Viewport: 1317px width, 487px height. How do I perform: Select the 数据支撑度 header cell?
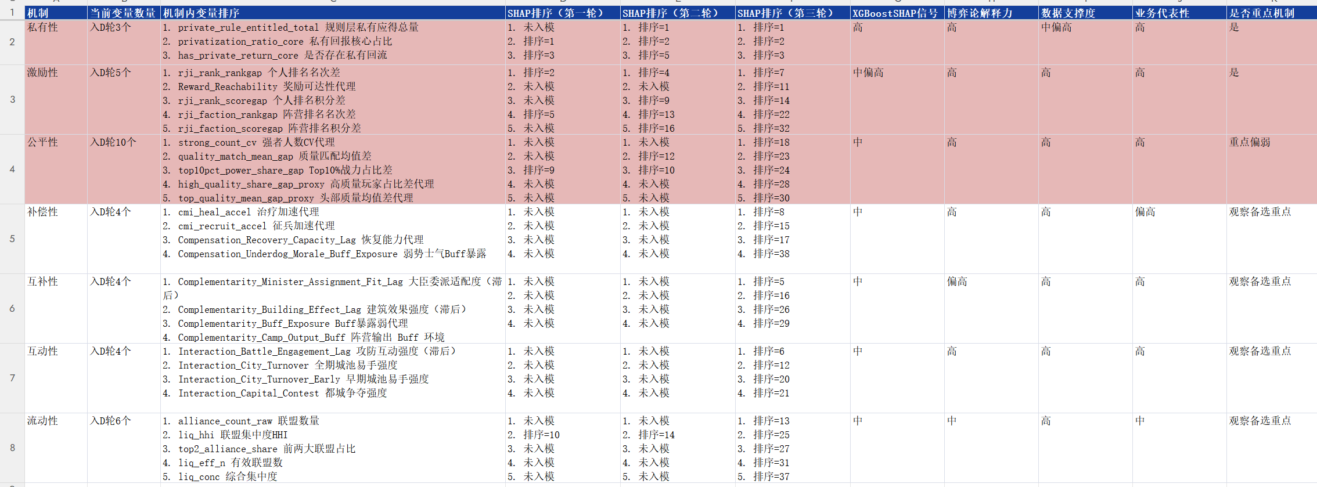point(1085,13)
